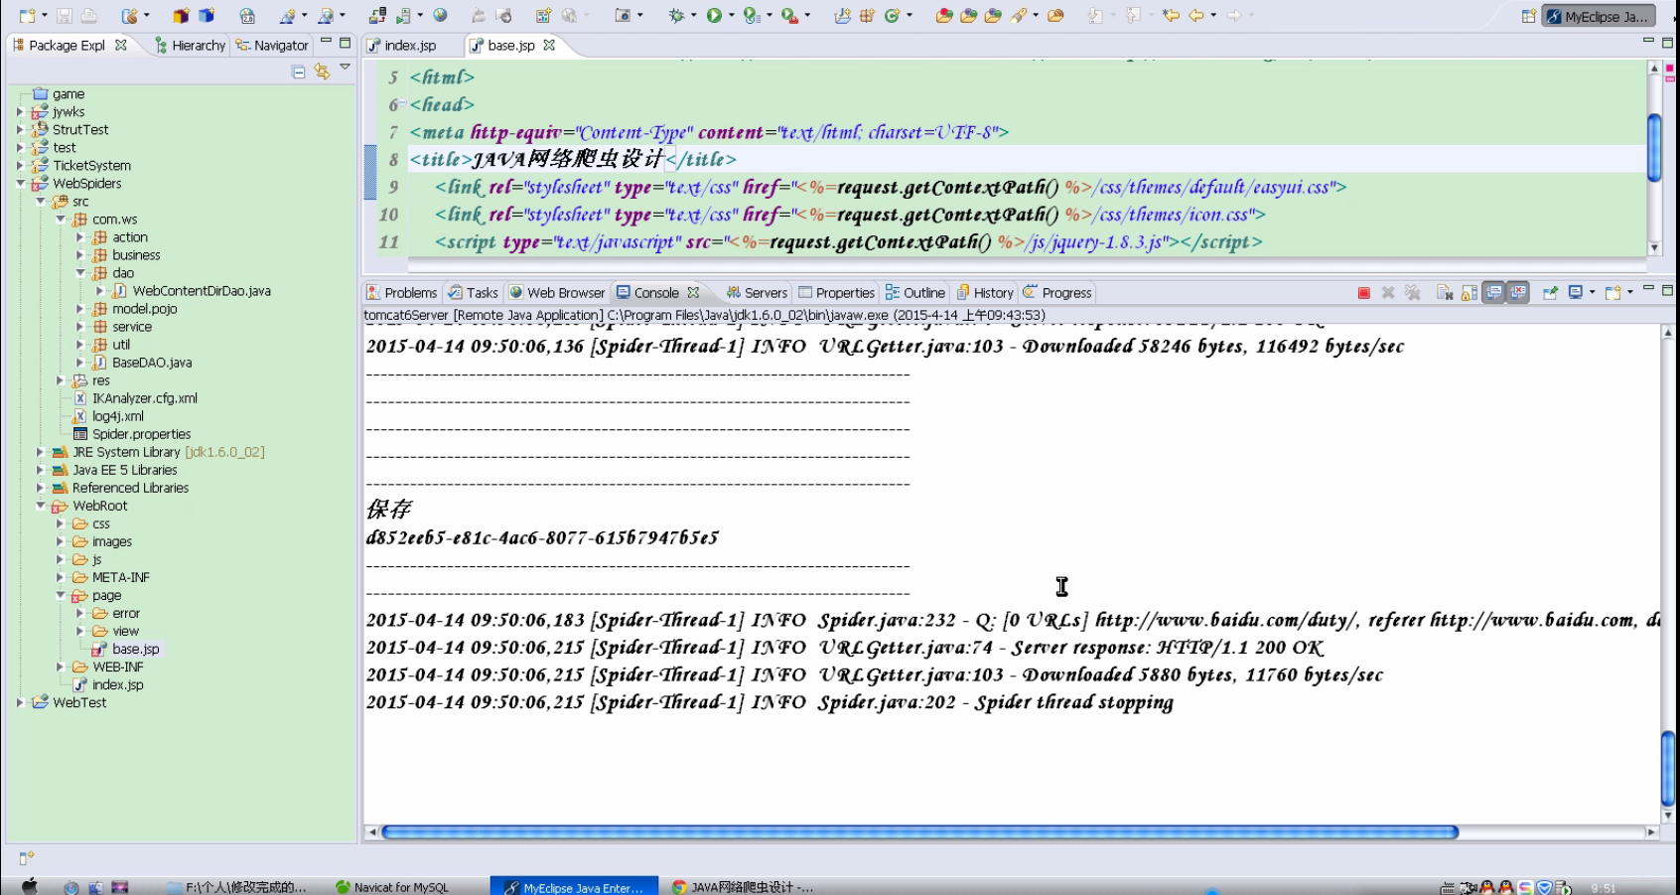The image size is (1680, 895).
Task: Collapse the WebRoot folder node
Action: coord(40,506)
